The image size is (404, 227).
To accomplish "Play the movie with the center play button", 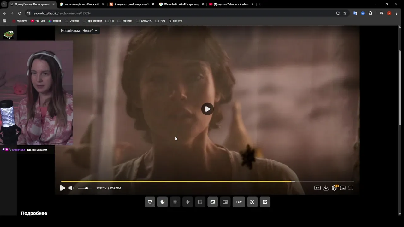I will tap(207, 109).
